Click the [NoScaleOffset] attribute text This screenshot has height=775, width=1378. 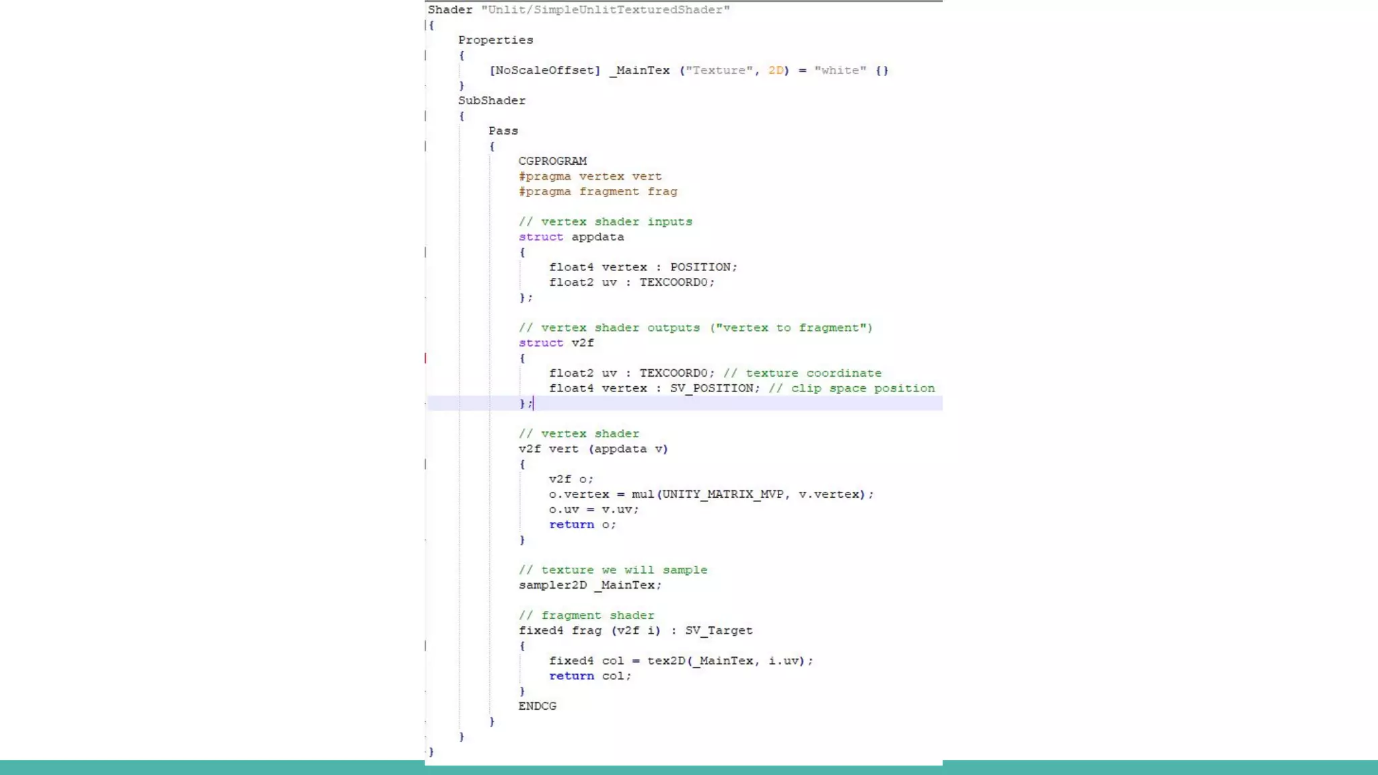point(544,71)
